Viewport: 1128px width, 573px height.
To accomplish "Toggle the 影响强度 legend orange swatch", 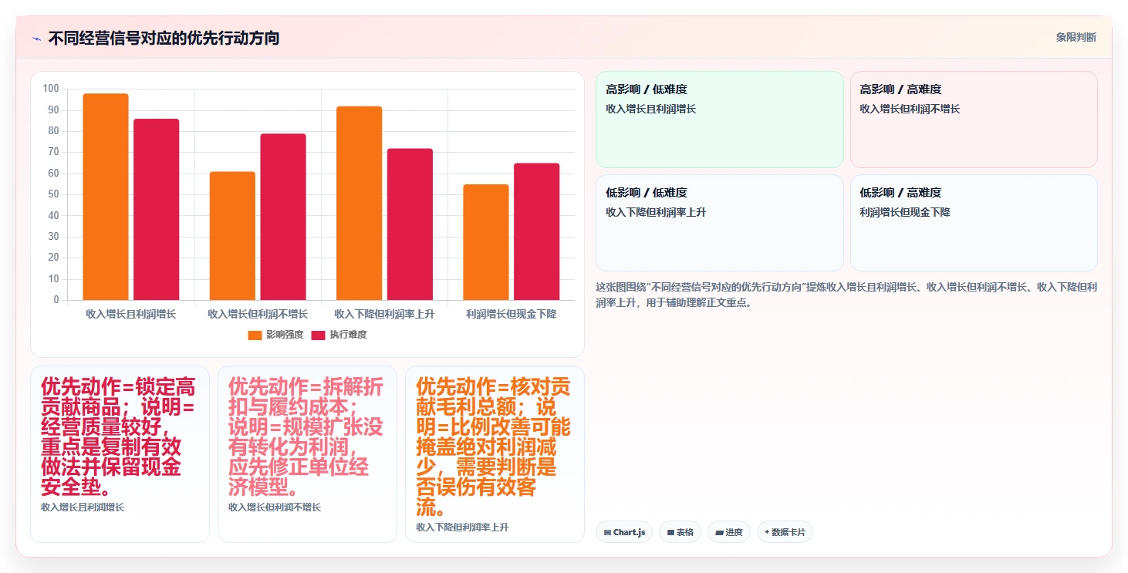I will coord(255,335).
